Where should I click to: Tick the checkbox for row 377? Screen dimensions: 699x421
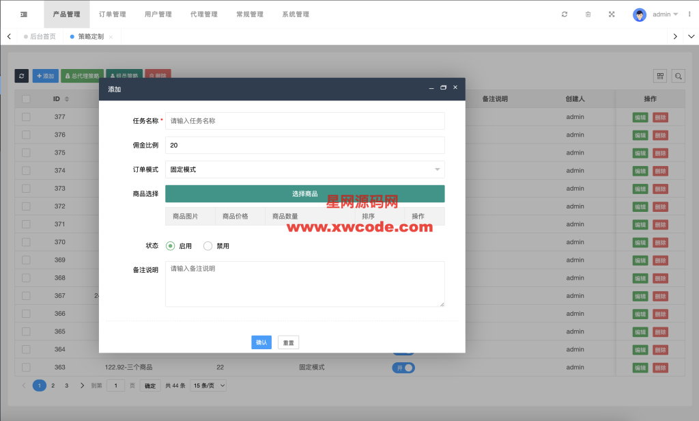click(26, 117)
